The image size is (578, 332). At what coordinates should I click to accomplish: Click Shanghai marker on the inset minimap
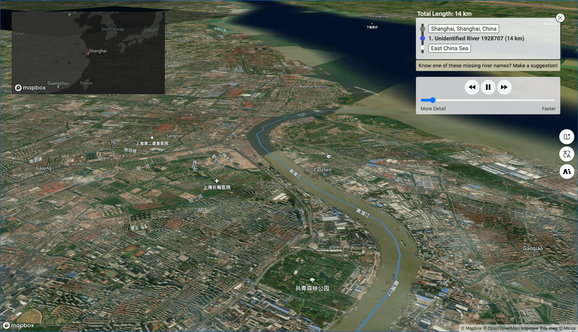coord(88,53)
